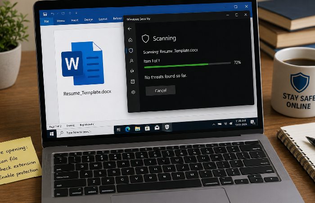Select the Layout ribbon tab

pos(103,19)
